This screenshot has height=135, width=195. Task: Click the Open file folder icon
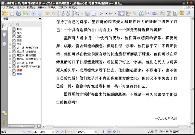(6, 13)
